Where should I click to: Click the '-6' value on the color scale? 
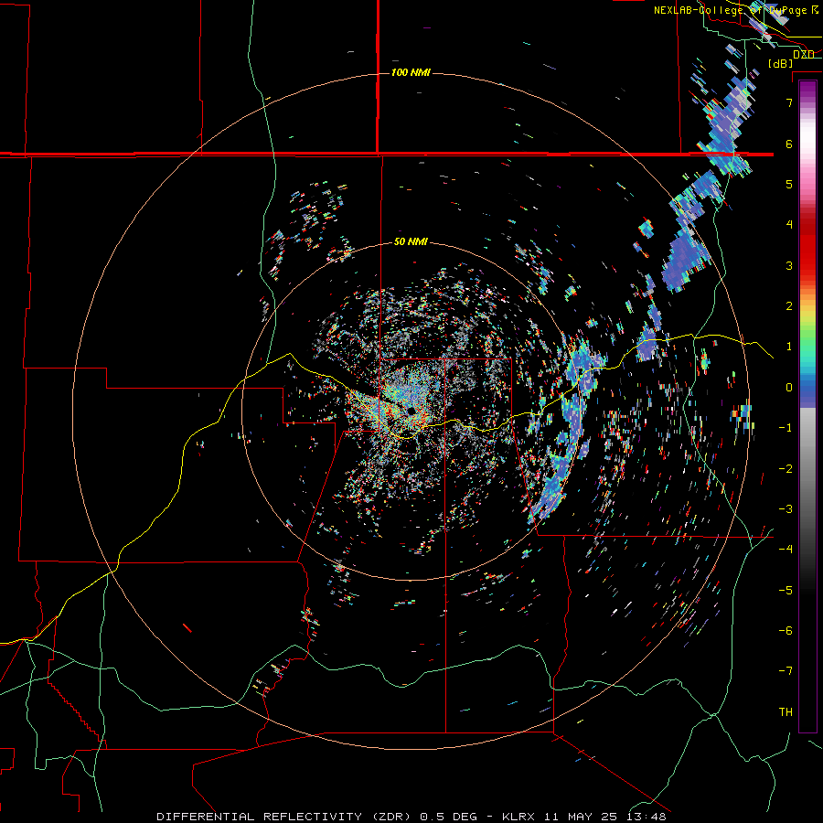click(x=786, y=631)
